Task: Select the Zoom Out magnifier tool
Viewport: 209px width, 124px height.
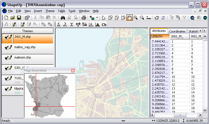Action: click(142, 18)
